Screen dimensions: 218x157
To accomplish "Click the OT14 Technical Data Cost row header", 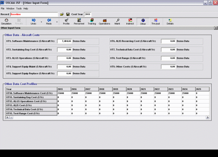I will click(x=31, y=110).
